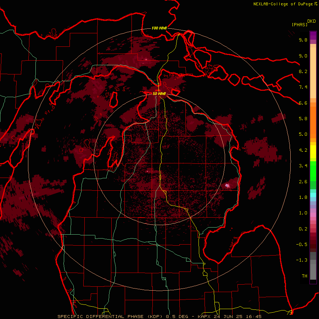Image resolution: width=319 pixels, height=319 pixels.
Task: Select the 5.0 value on the color scale
Action: pyautogui.click(x=303, y=134)
